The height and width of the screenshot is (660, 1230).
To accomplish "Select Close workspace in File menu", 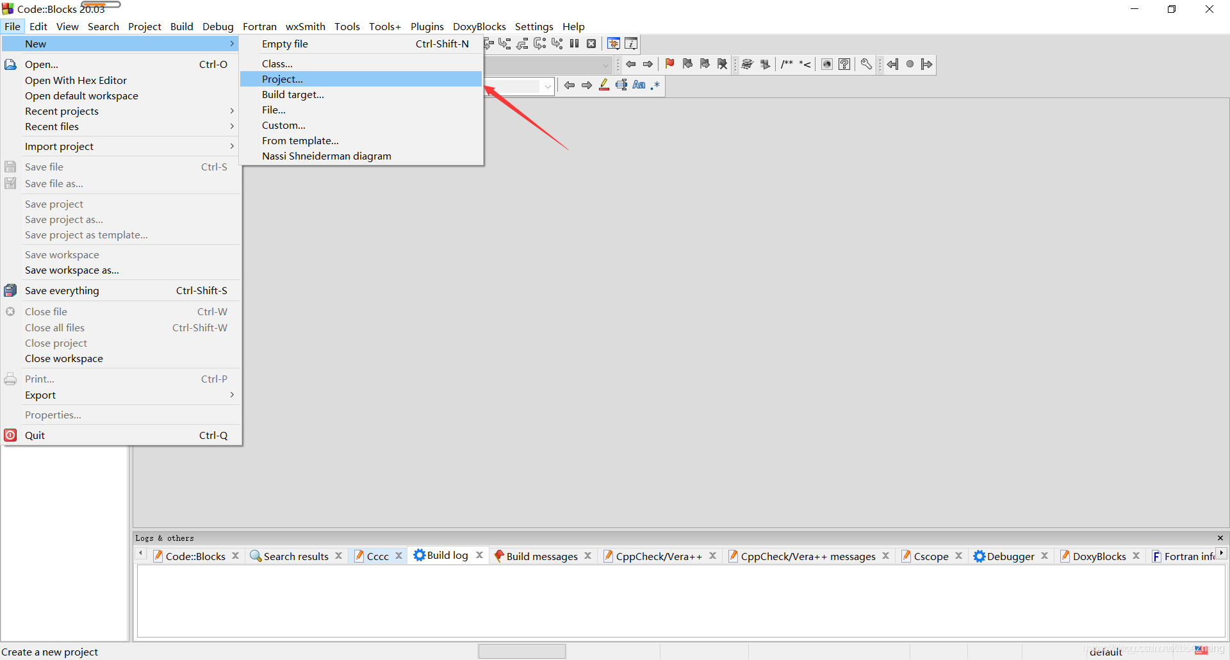I will click(122, 358).
